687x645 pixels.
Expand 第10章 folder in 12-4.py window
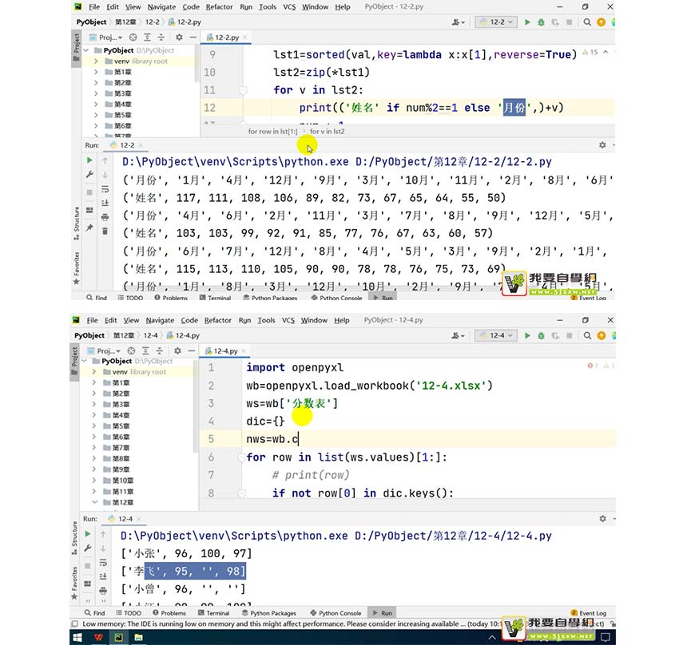(94, 481)
